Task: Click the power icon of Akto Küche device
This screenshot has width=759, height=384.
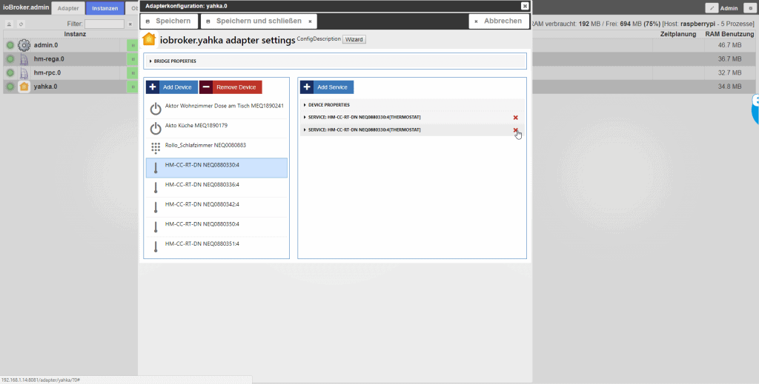Action: (x=156, y=129)
